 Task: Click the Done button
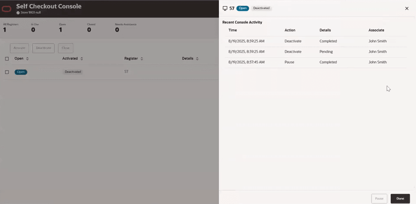point(400,199)
